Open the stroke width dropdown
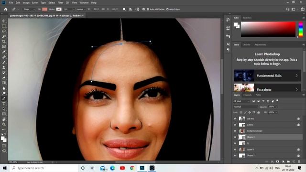306x172 pixels. 74,9
